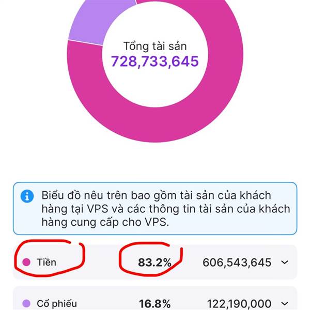
Task: Click the pink dot beside Tiền
Action: [25, 262]
